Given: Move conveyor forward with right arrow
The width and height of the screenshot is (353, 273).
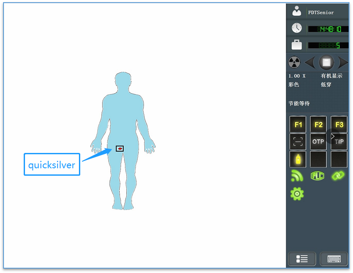Looking at the screenshot, I should pyautogui.click(x=343, y=63).
